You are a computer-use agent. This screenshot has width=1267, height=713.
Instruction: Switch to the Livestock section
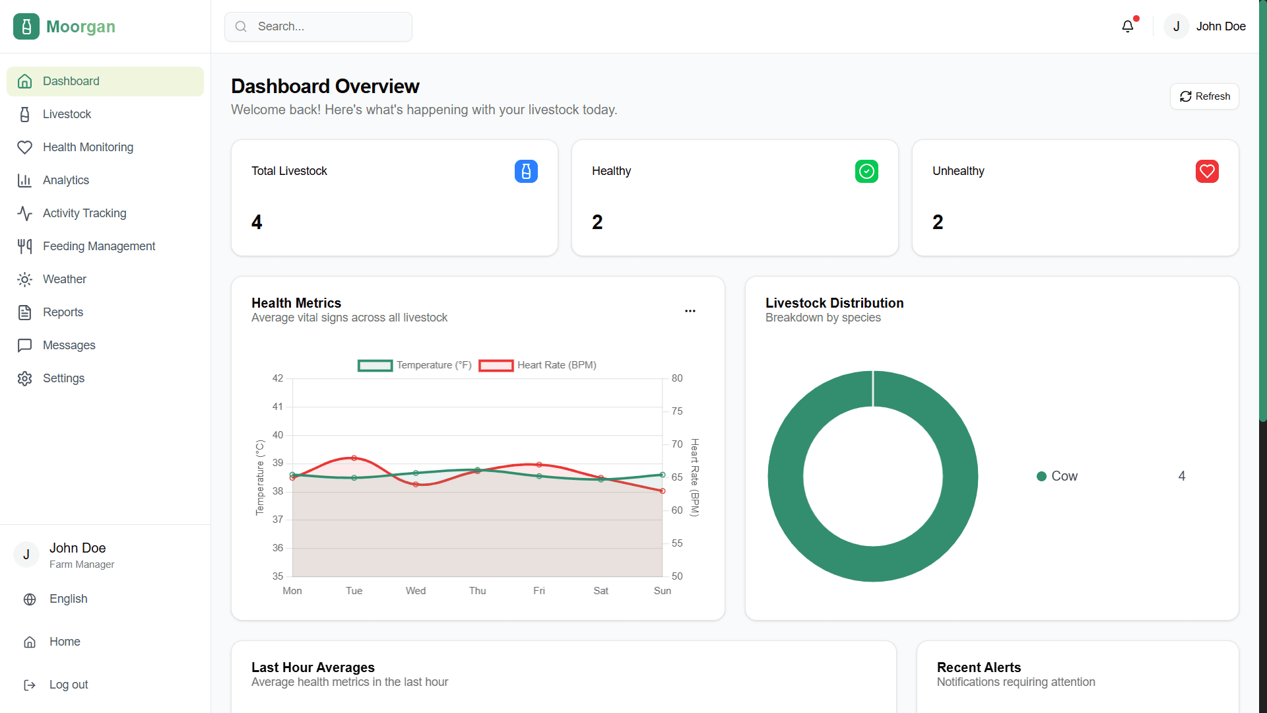pyautogui.click(x=67, y=114)
